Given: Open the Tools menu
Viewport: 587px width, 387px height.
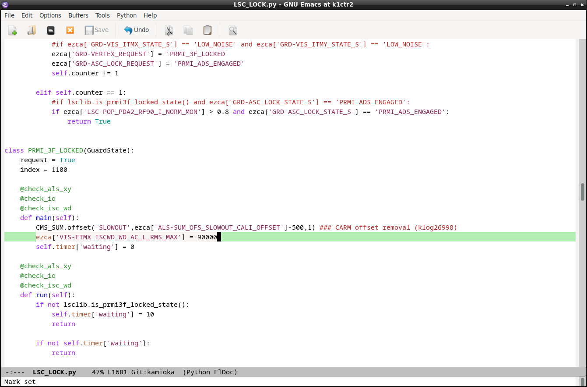Looking at the screenshot, I should pos(102,15).
